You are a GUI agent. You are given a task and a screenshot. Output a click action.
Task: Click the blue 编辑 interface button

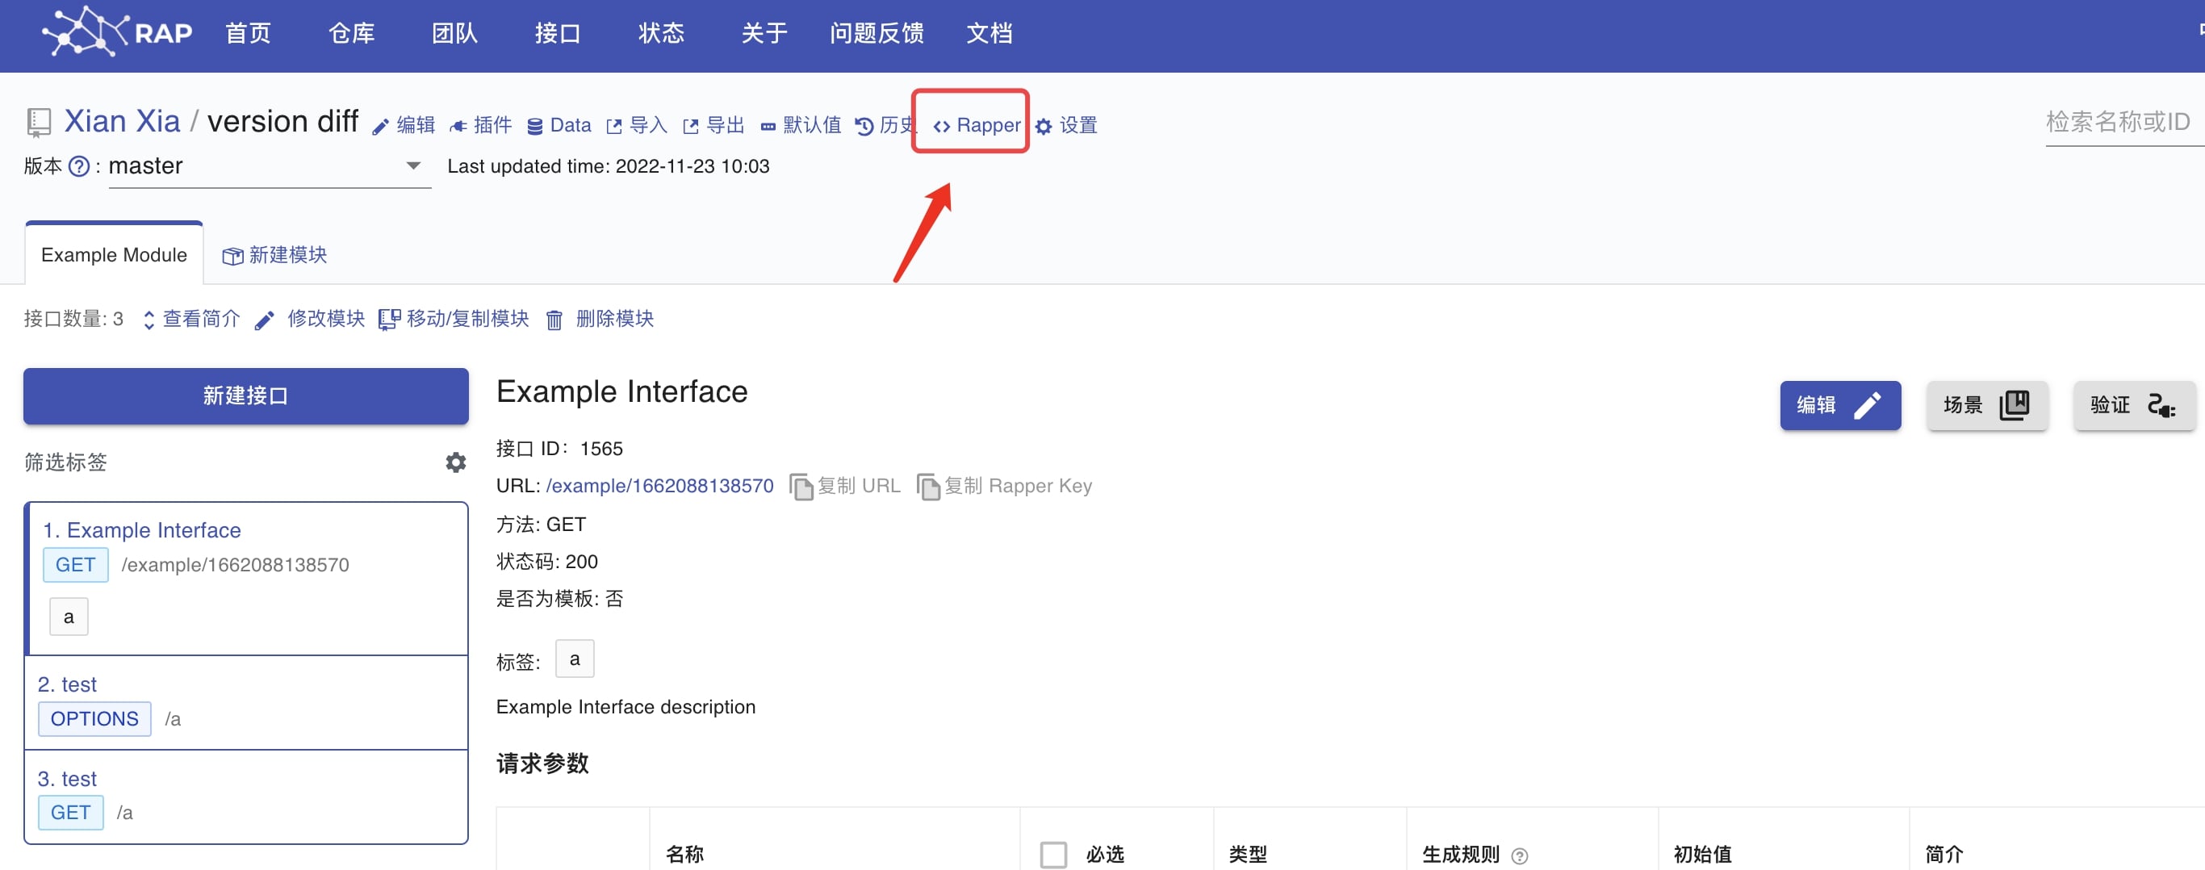[x=1839, y=405]
